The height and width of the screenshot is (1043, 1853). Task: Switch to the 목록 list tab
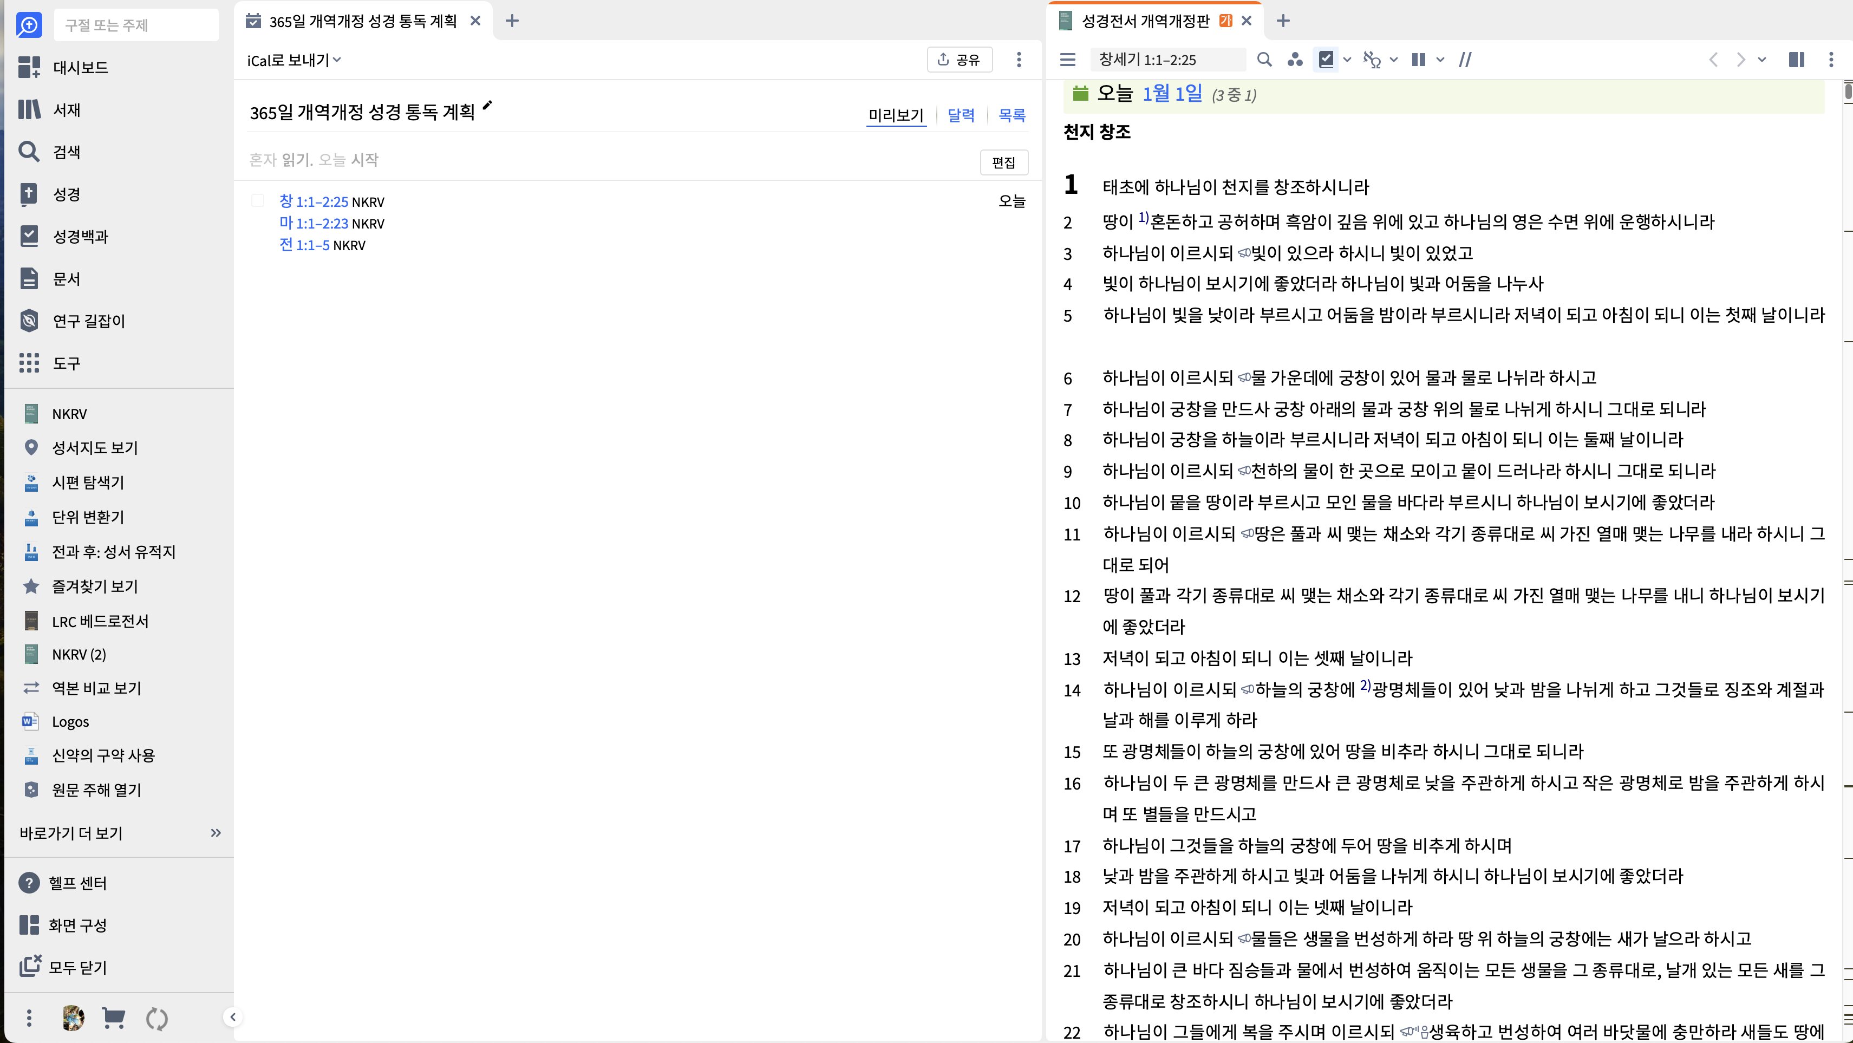pos(1012,115)
